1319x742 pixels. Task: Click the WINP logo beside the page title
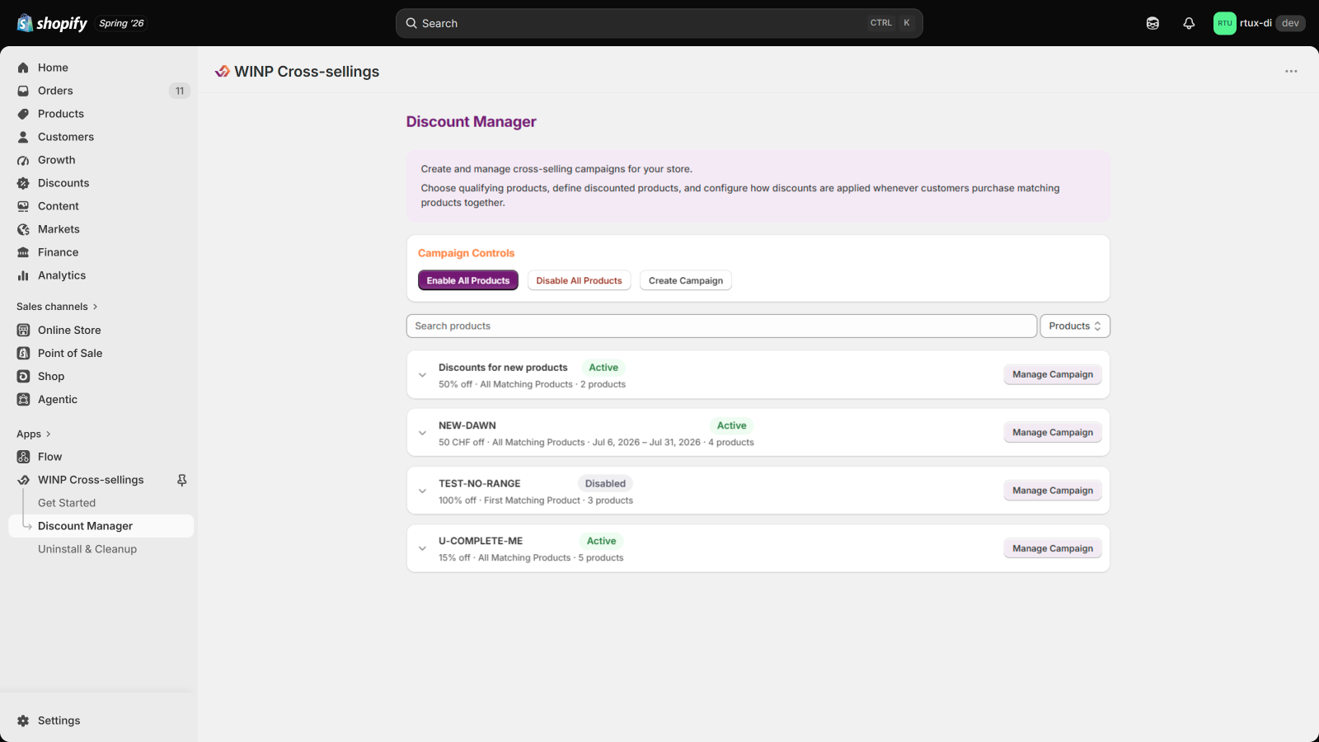pyautogui.click(x=222, y=72)
